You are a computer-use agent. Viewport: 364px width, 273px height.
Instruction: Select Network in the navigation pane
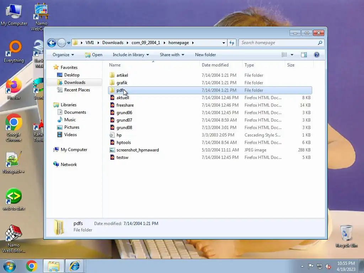(x=69, y=165)
